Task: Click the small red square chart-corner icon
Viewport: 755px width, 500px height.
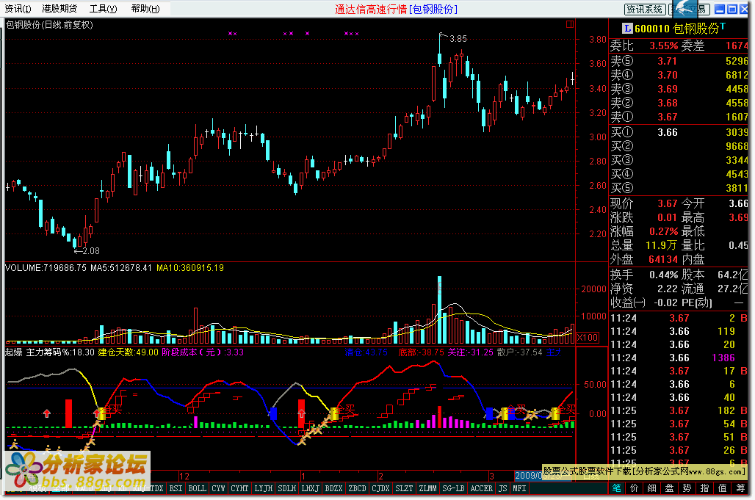Action: click(570, 24)
